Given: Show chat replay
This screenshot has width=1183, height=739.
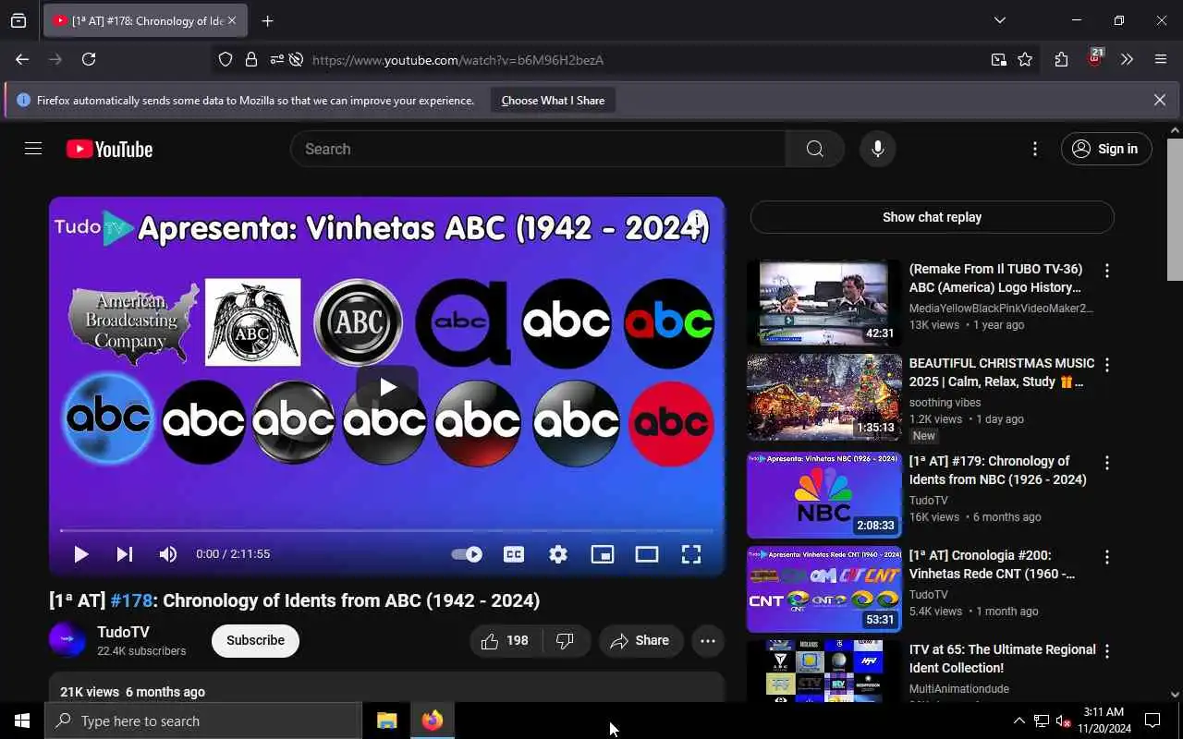Looking at the screenshot, I should (932, 217).
